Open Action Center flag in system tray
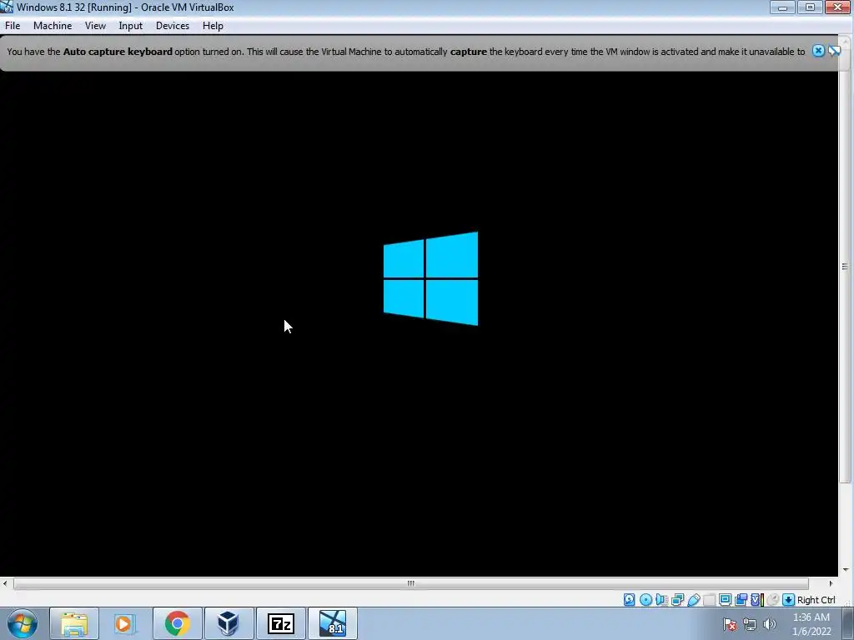Image resolution: width=854 pixels, height=640 pixels. coord(730,624)
